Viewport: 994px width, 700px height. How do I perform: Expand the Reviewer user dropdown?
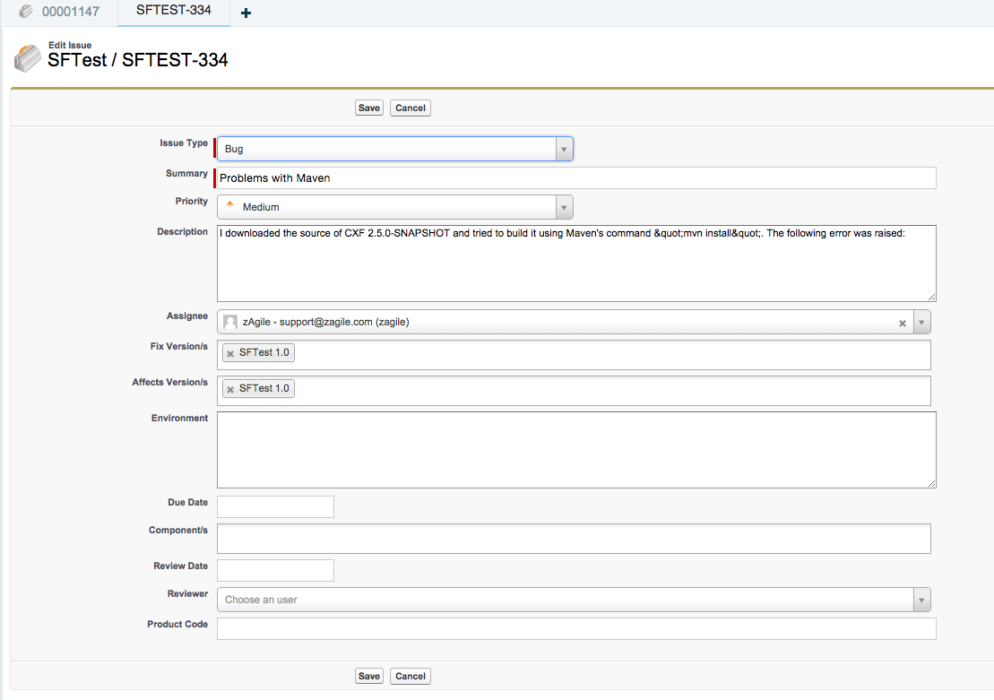[921, 600]
